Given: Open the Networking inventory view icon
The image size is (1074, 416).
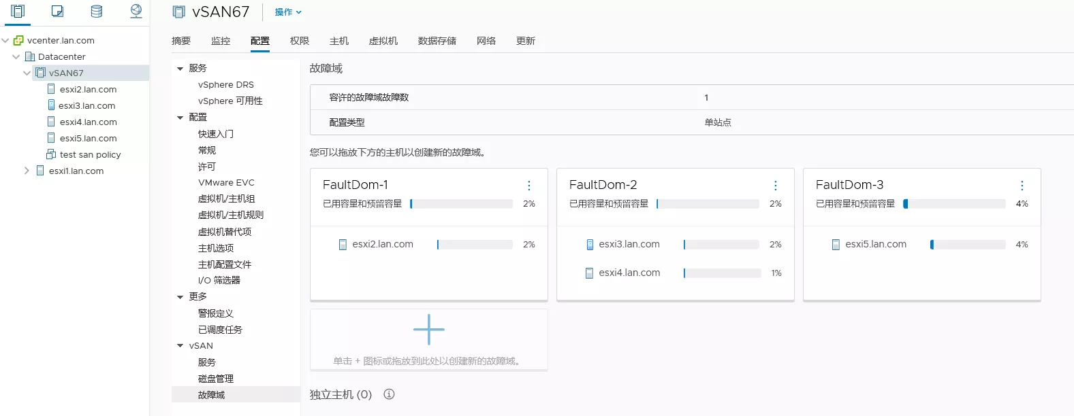Looking at the screenshot, I should click(x=136, y=11).
